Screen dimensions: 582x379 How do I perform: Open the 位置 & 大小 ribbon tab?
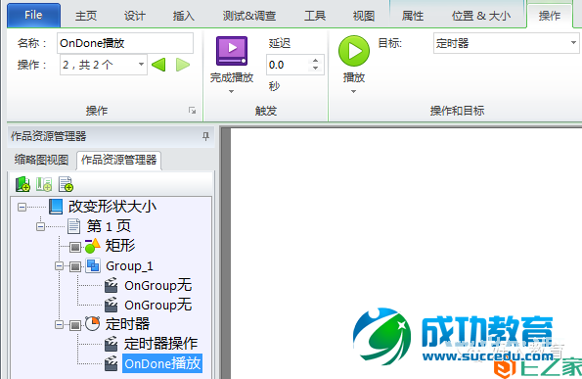pyautogui.click(x=480, y=16)
